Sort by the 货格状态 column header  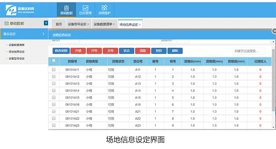(x=118, y=61)
